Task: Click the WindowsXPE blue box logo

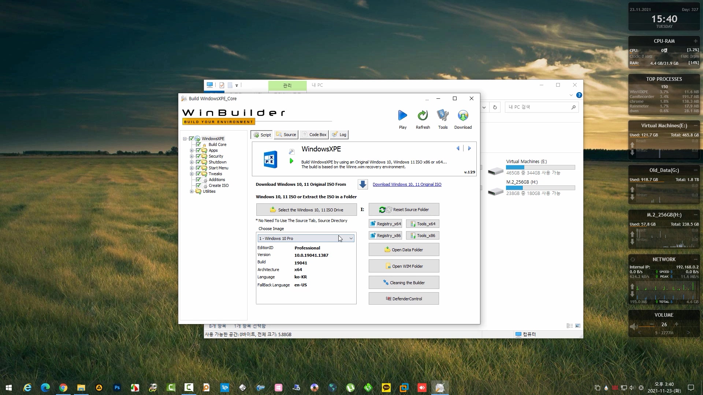Action: [271, 159]
